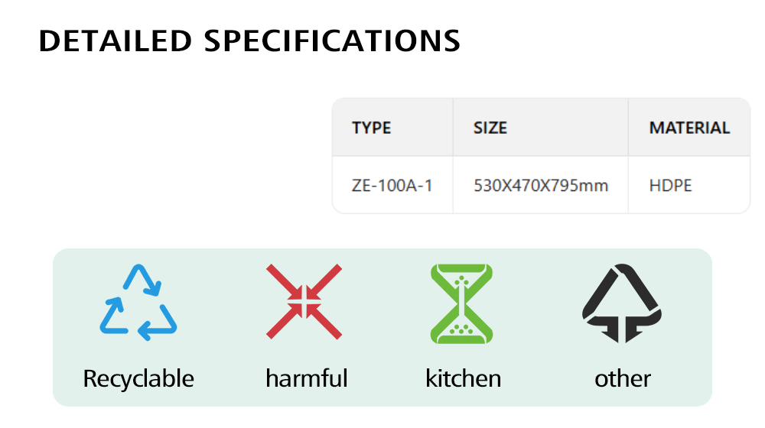This screenshot has width=765, height=428.
Task: Click the kitchen label text
Action: pyautogui.click(x=464, y=378)
